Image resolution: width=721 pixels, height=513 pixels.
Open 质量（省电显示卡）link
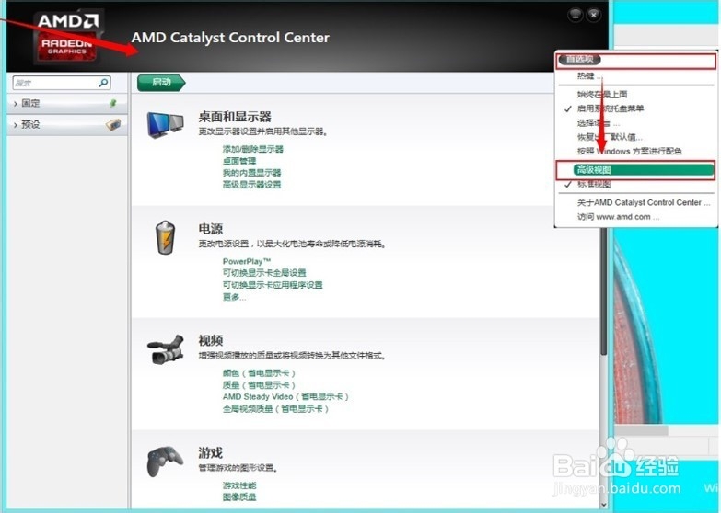[259, 385]
